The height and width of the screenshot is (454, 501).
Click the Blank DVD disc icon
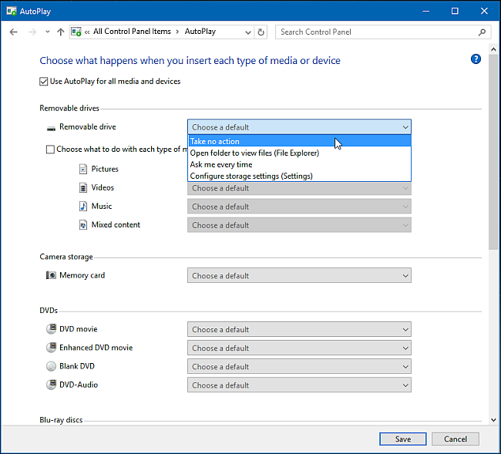tap(51, 366)
